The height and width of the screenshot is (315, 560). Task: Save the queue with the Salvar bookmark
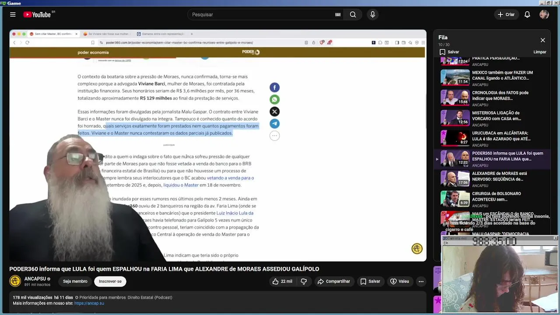coord(449,52)
